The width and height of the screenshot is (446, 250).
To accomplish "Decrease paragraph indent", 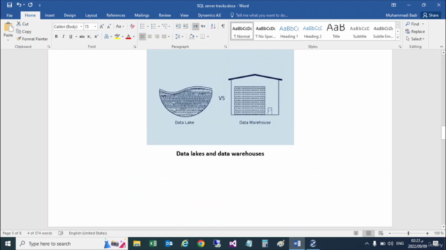I will pos(178,26).
